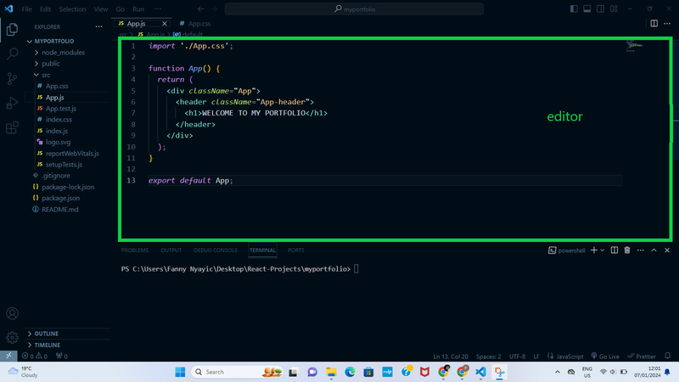The image size is (679, 382).
Task: Open the Search view in activity bar
Action: pyautogui.click(x=12, y=53)
